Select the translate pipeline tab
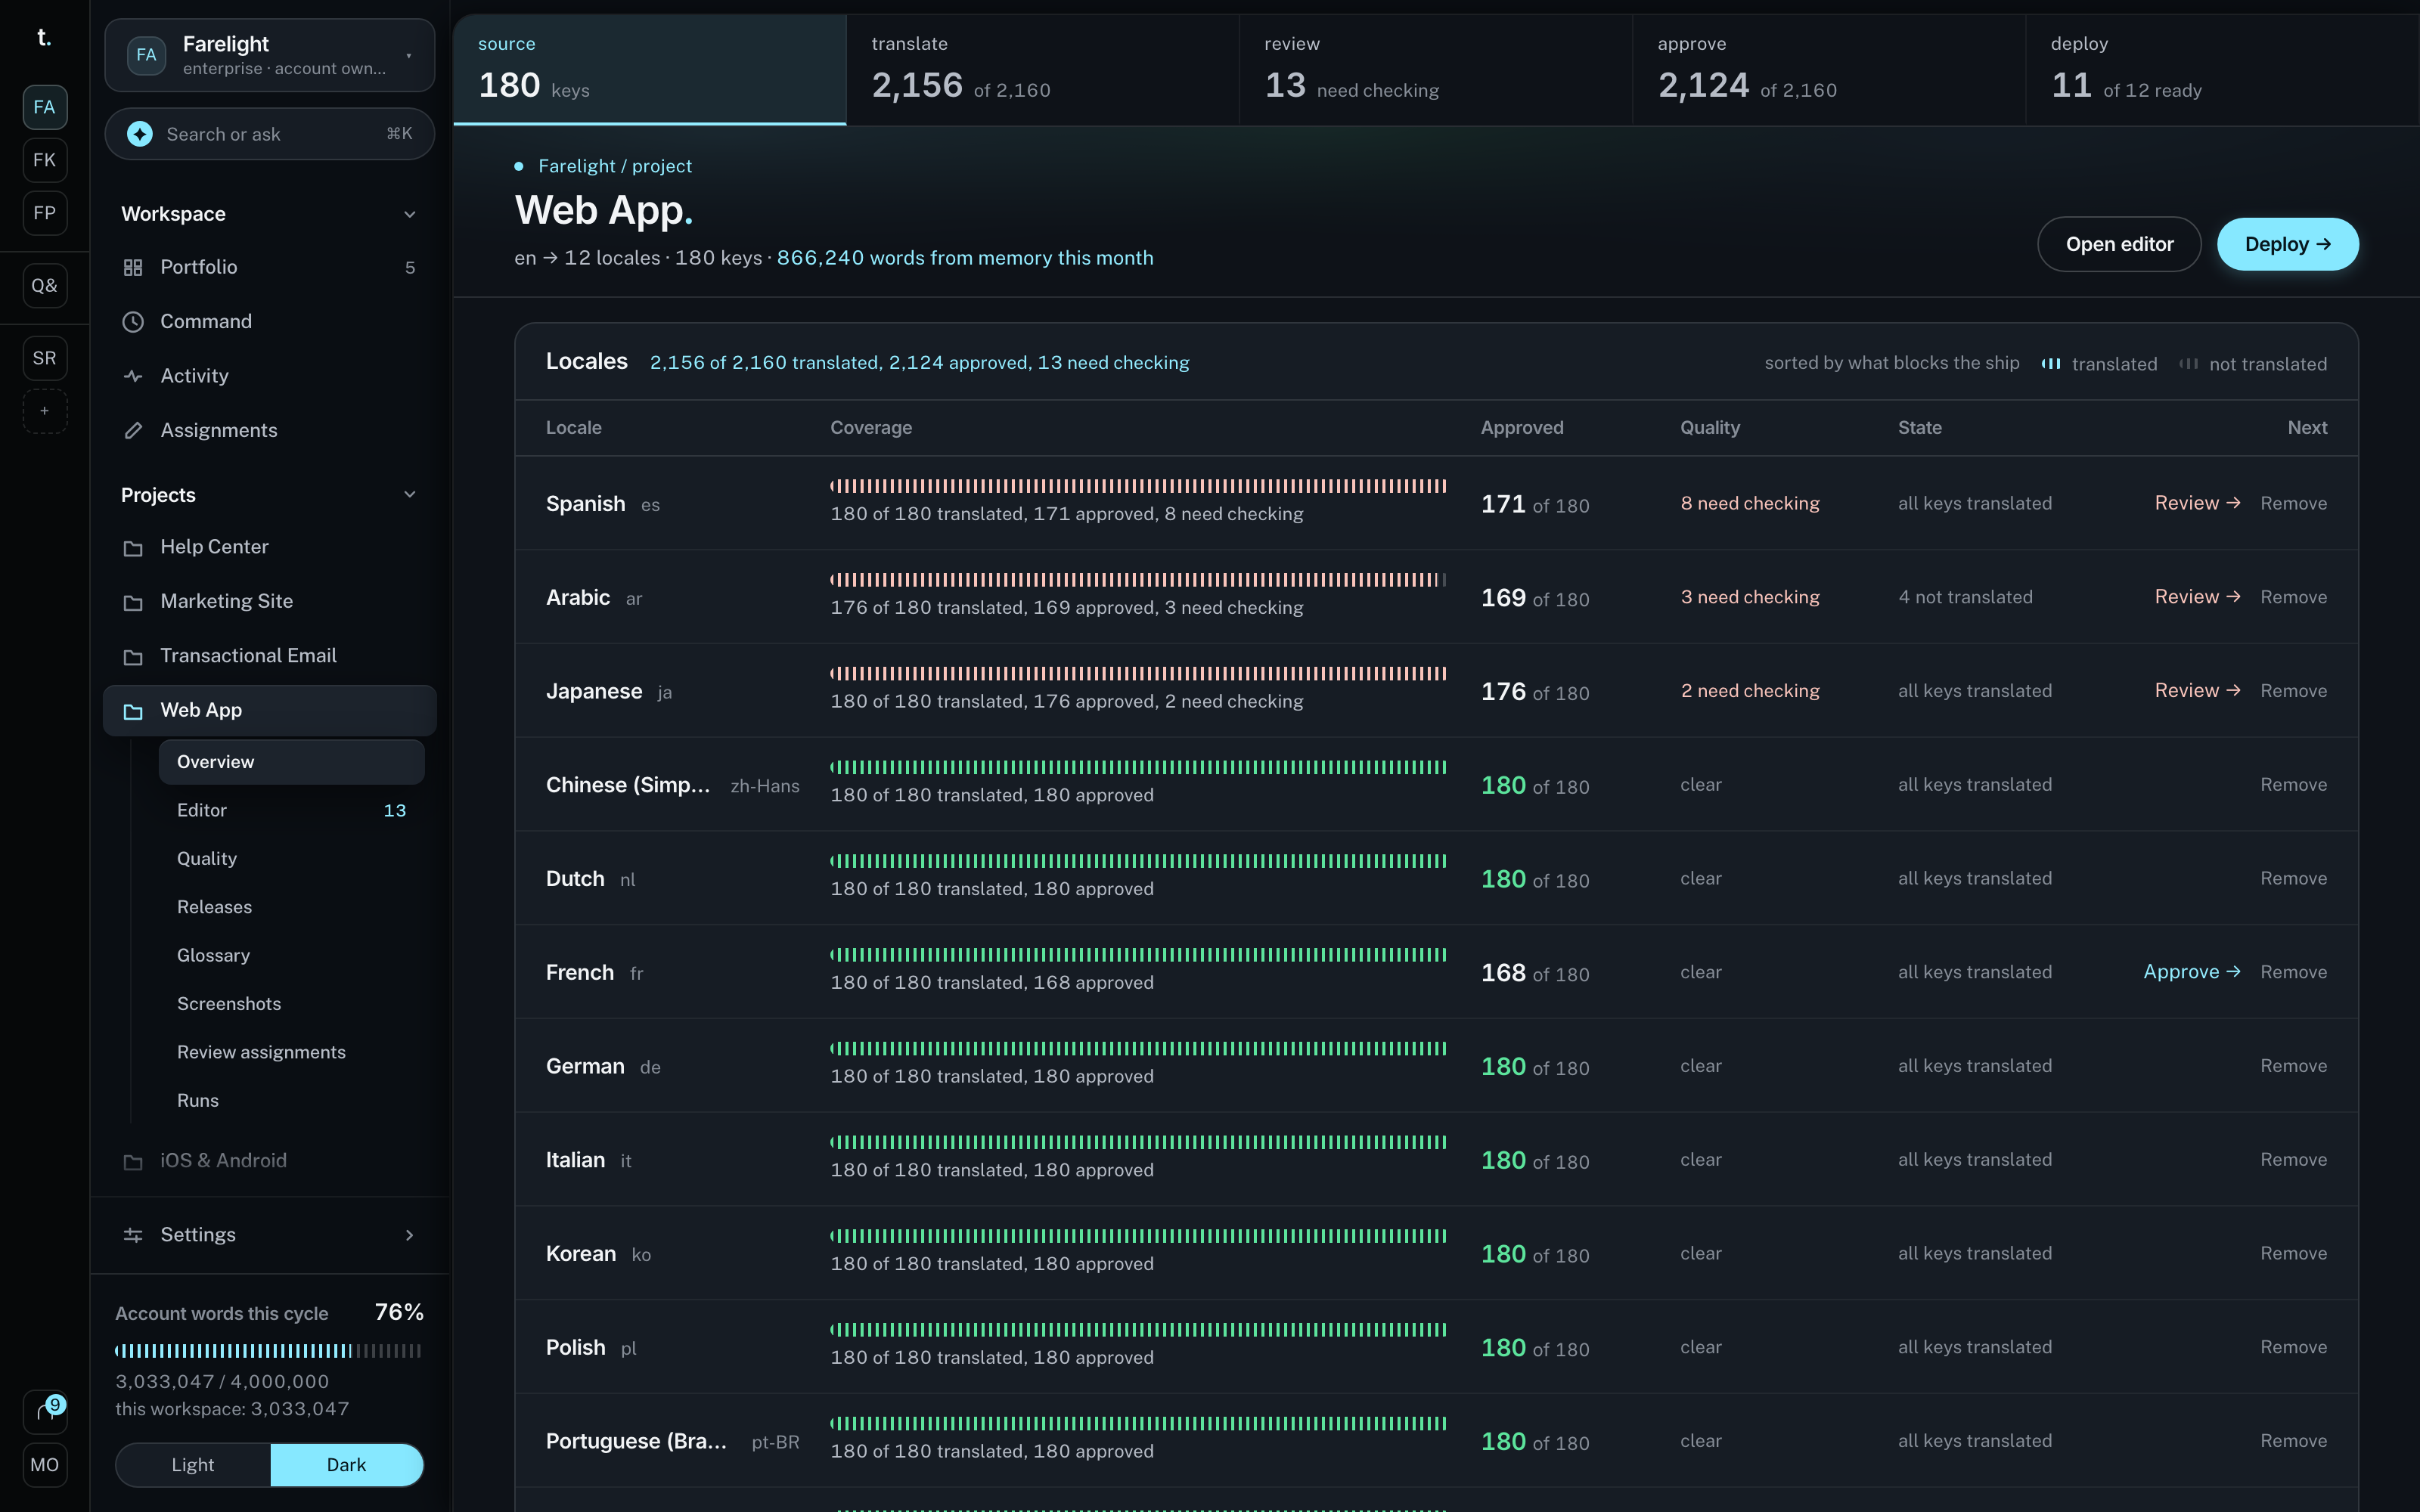2420x1512 pixels. 1043,70
